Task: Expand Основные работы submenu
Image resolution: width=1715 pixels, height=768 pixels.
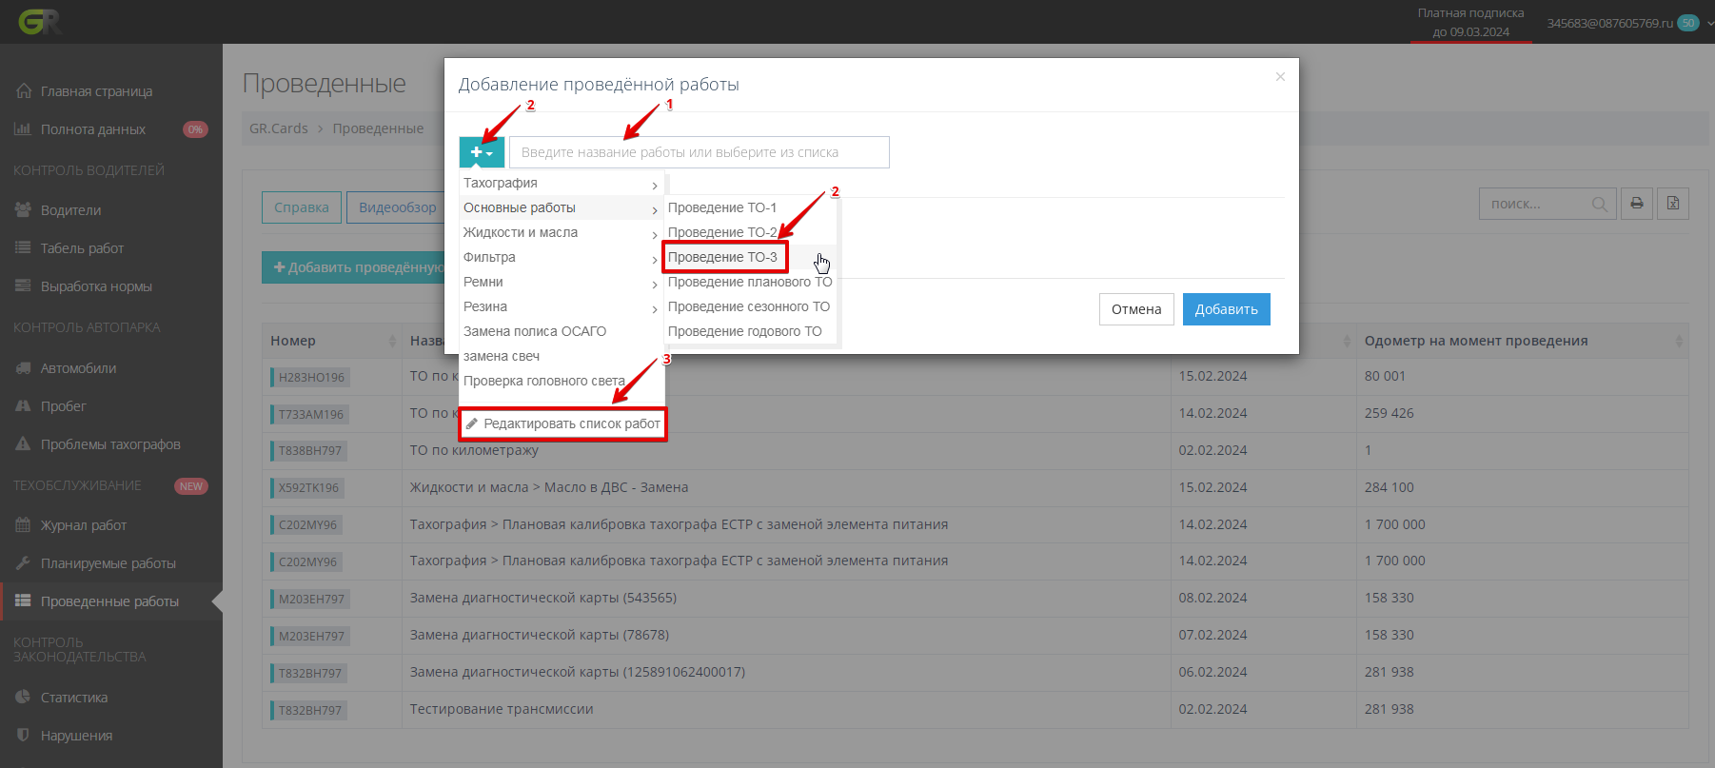Action: tap(561, 207)
